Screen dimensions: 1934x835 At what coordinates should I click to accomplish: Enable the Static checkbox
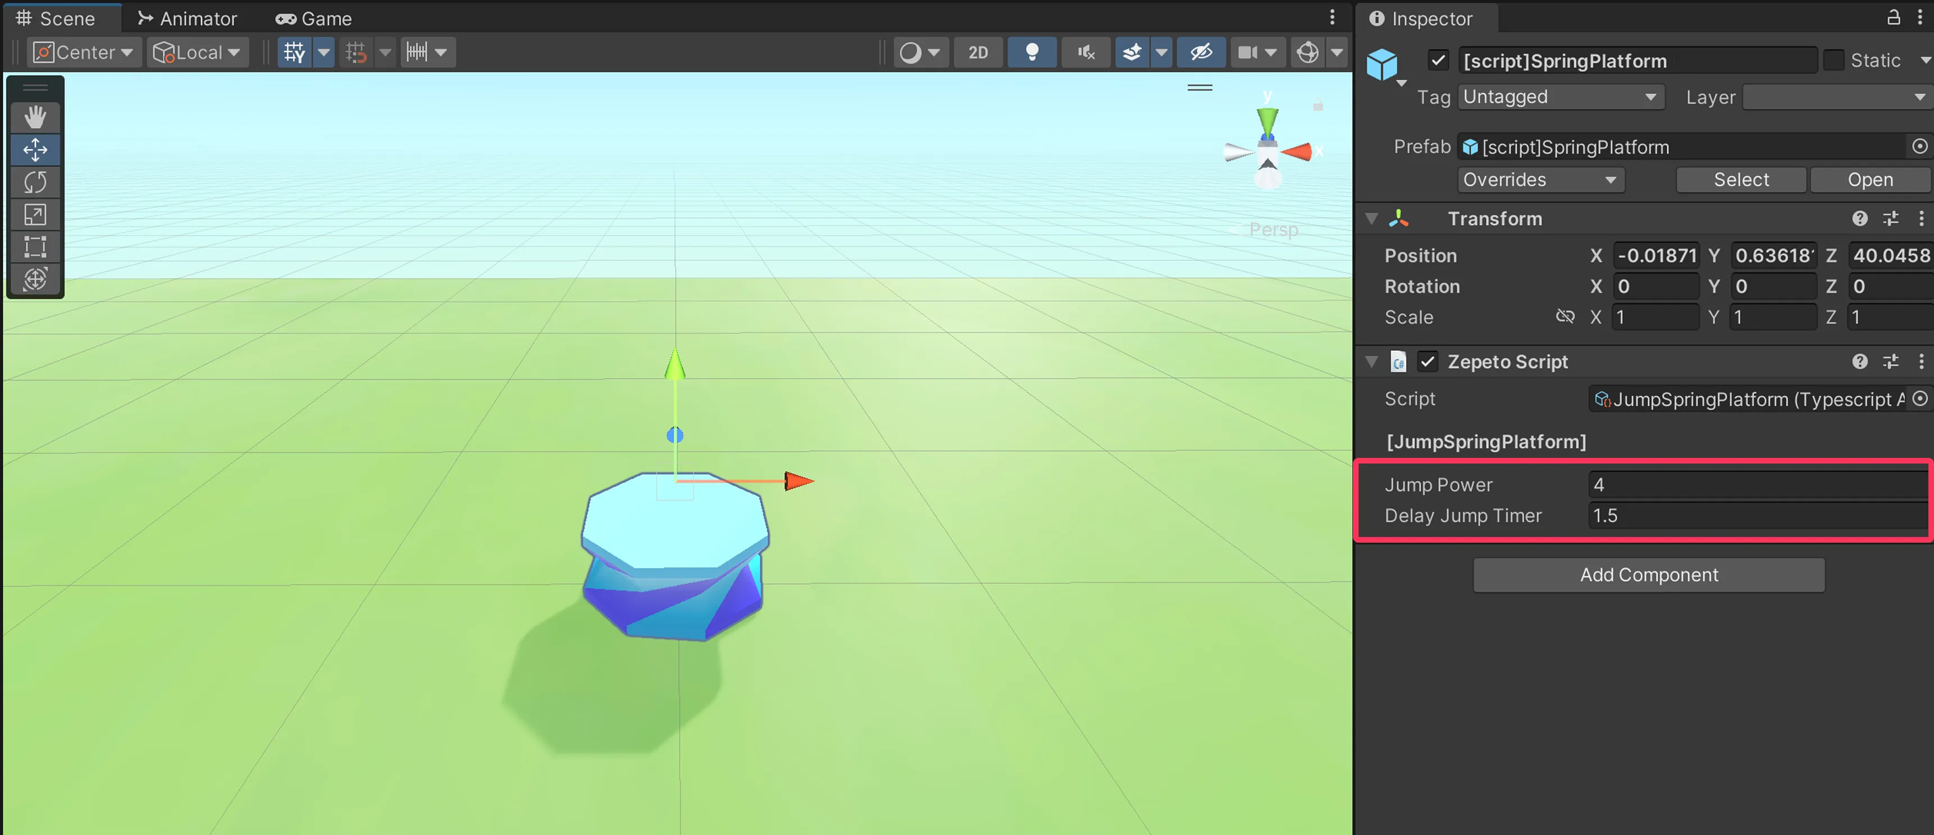(1834, 60)
